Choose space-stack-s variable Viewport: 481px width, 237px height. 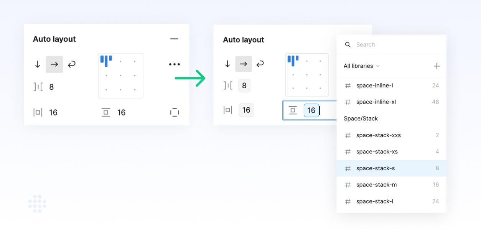[392, 168]
